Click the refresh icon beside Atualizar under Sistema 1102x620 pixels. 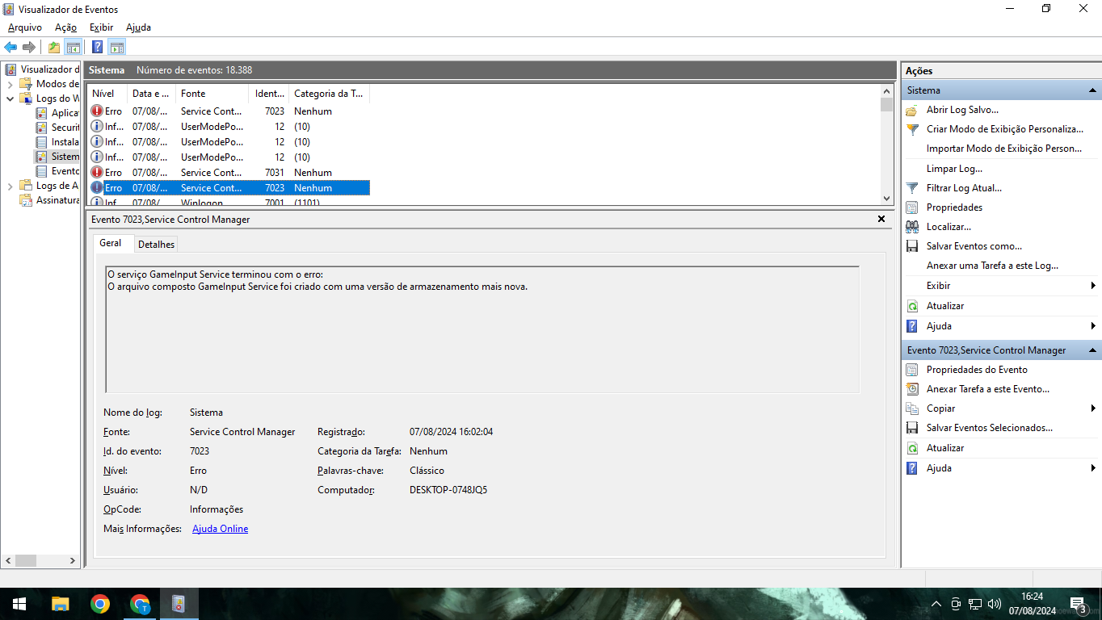(912, 306)
